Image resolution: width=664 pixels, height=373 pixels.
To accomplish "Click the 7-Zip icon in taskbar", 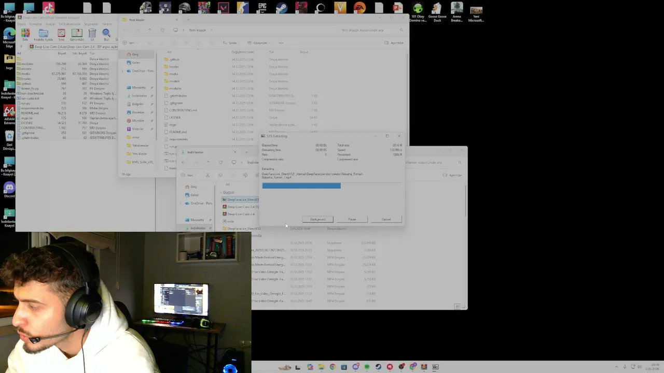I will click(x=435, y=367).
